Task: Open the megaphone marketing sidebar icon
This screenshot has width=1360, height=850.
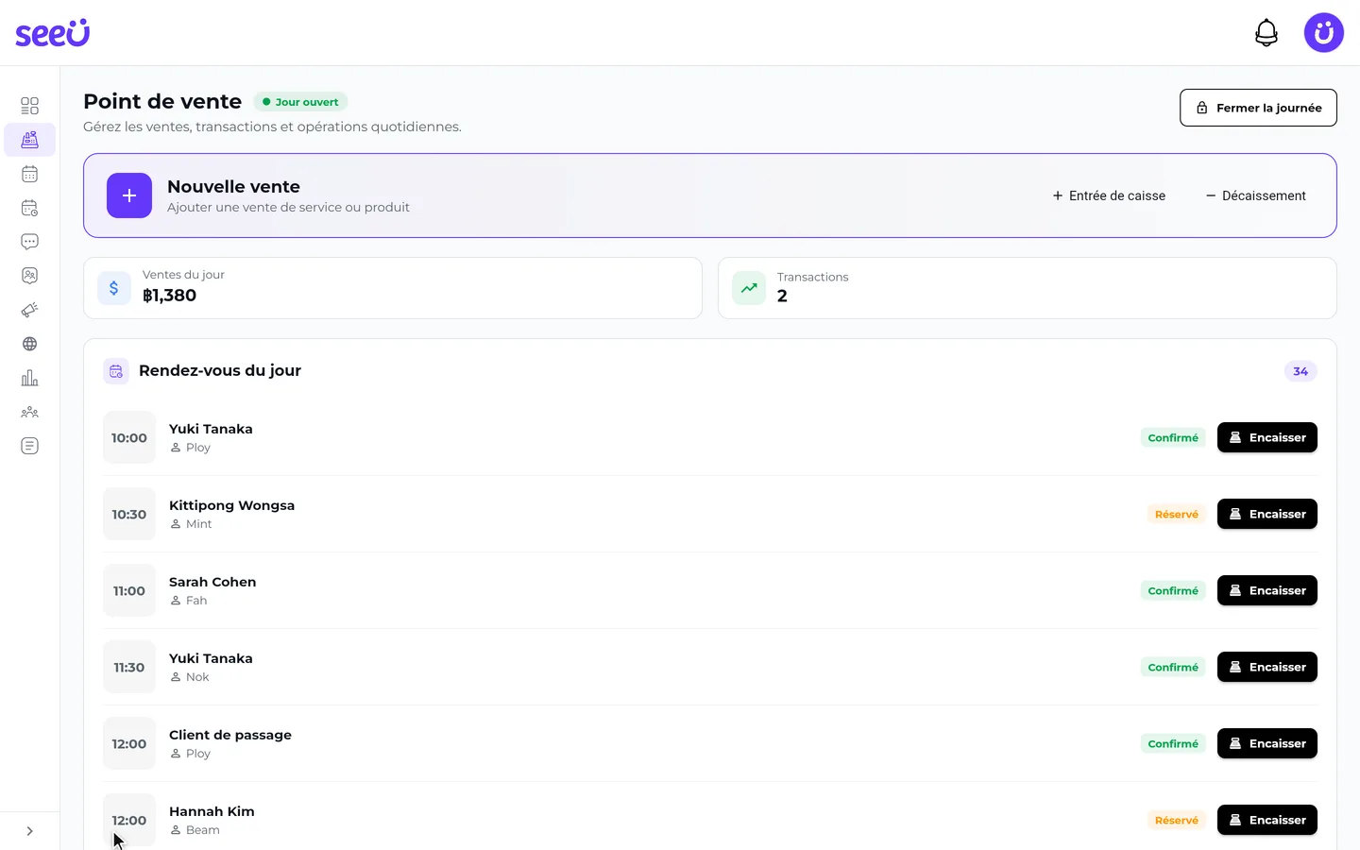Action: pyautogui.click(x=29, y=310)
